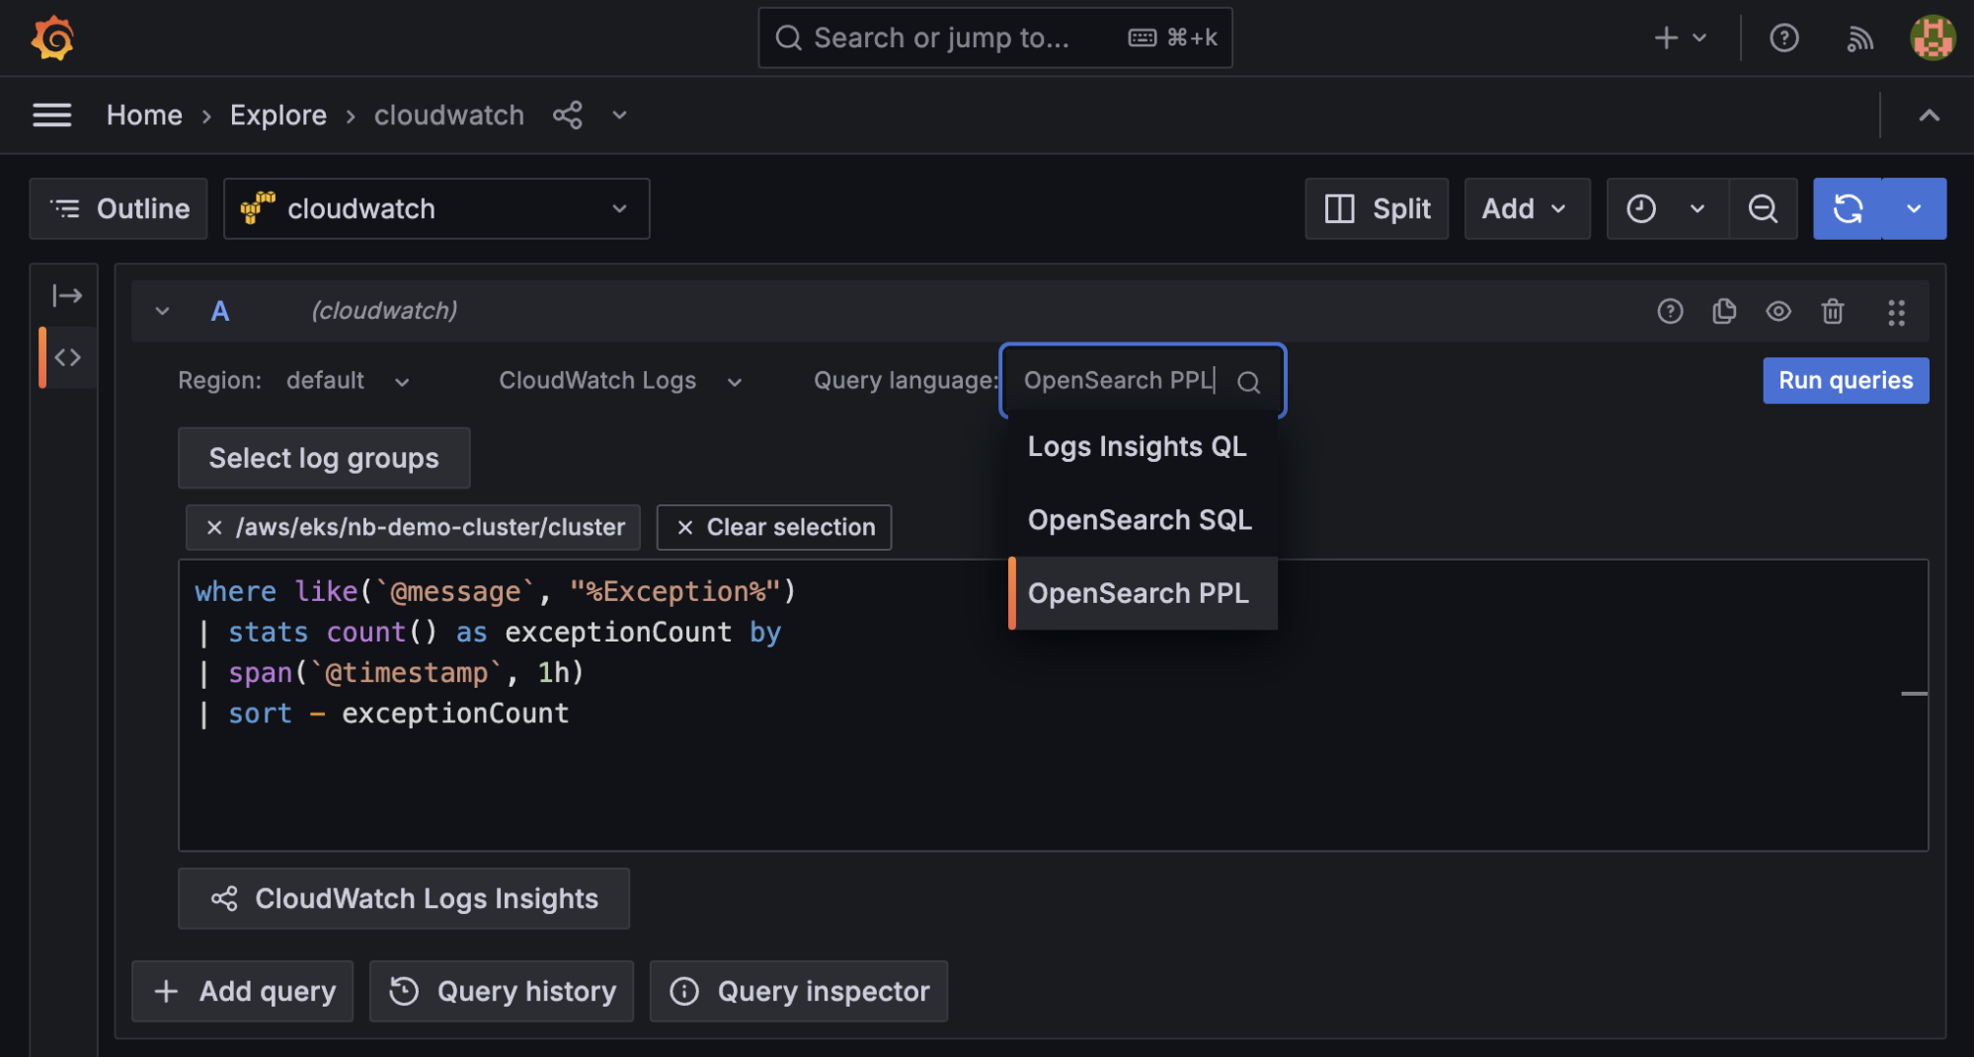Collapse query row A with the chevron
Image resolution: width=1974 pixels, height=1057 pixels.
pos(162,312)
